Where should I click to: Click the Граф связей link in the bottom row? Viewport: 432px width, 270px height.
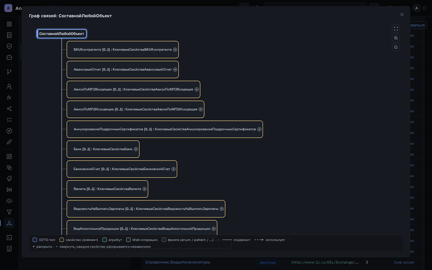click(404, 262)
